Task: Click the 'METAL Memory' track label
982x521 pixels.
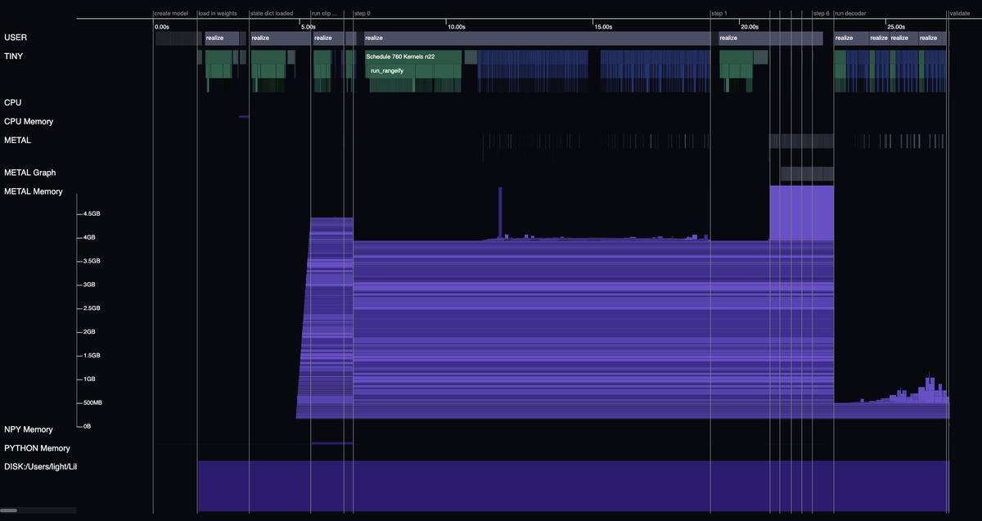Action: 34,191
